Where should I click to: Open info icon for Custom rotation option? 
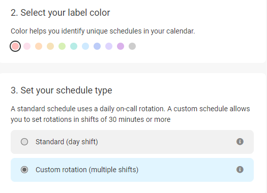(x=240, y=170)
